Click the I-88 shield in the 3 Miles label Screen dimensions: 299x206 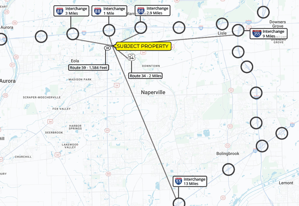tap(60, 11)
